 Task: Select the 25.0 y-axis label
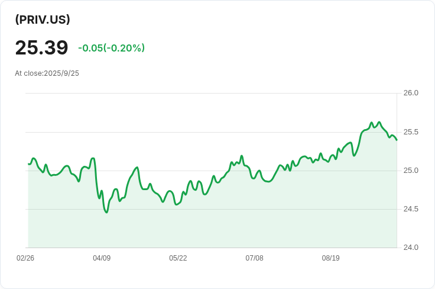pos(411,171)
